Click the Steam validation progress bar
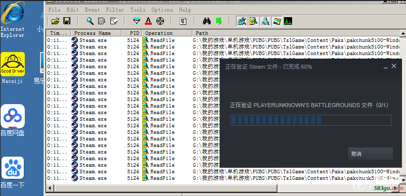Screen dimensions: 406x196 coord(310,120)
